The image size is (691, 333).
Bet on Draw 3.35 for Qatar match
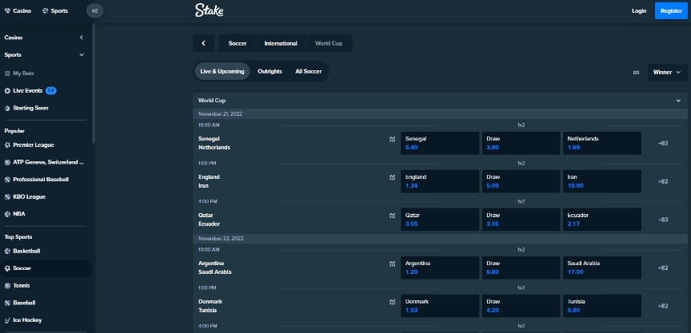pos(521,220)
